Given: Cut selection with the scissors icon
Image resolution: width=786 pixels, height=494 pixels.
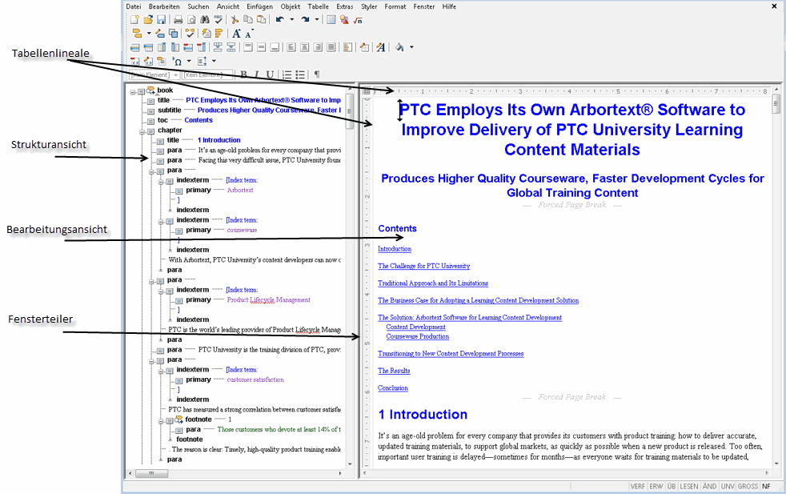Looking at the screenshot, I should pyautogui.click(x=235, y=20).
